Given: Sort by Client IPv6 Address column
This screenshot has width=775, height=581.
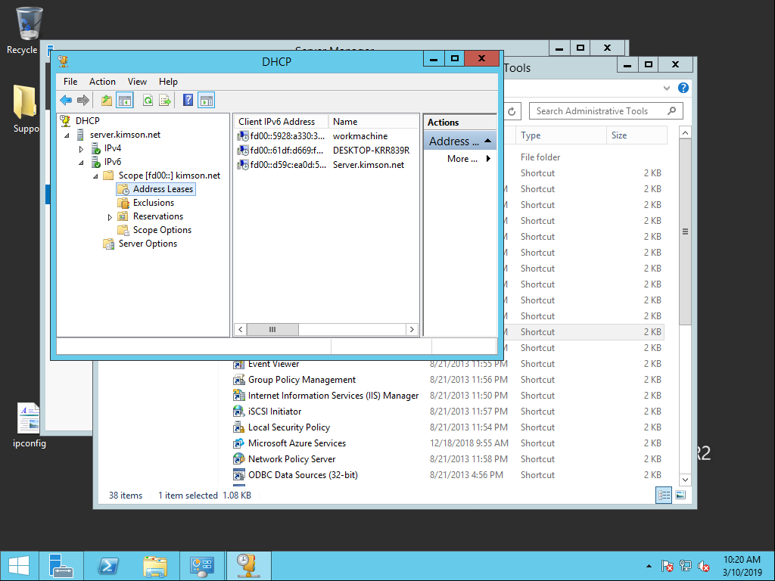Looking at the screenshot, I should pyautogui.click(x=281, y=122).
